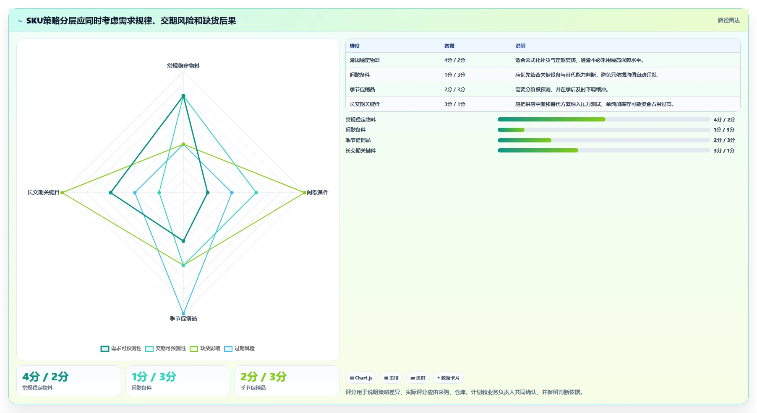Click the Chart.js chip
Viewport: 757px width, 413px height.
coord(361,378)
